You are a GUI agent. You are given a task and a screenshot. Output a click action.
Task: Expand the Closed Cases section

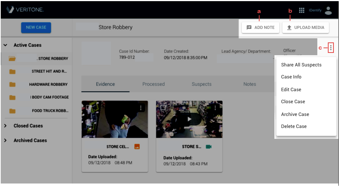pyautogui.click(x=5, y=126)
